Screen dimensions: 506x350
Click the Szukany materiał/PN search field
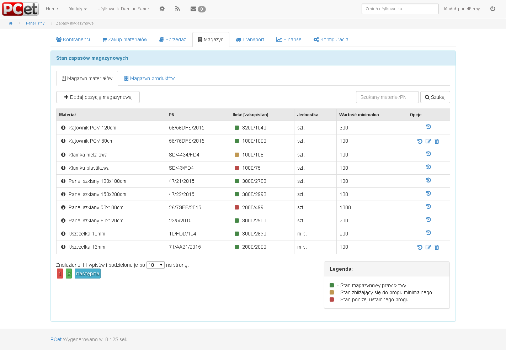point(387,97)
